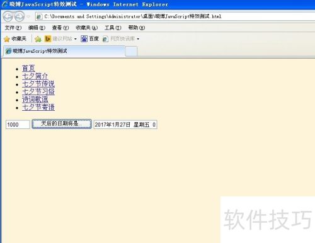Screen dimensions: 315x243
Task: Click the add-to-favorites-bar star icon
Action: pyautogui.click(x=38, y=39)
